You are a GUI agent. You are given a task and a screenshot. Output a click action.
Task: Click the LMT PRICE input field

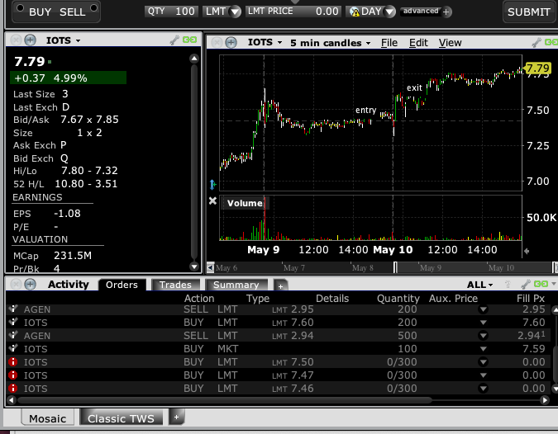tap(293, 12)
